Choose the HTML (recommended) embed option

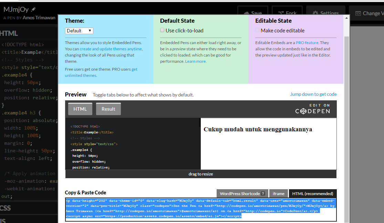pos(312,193)
